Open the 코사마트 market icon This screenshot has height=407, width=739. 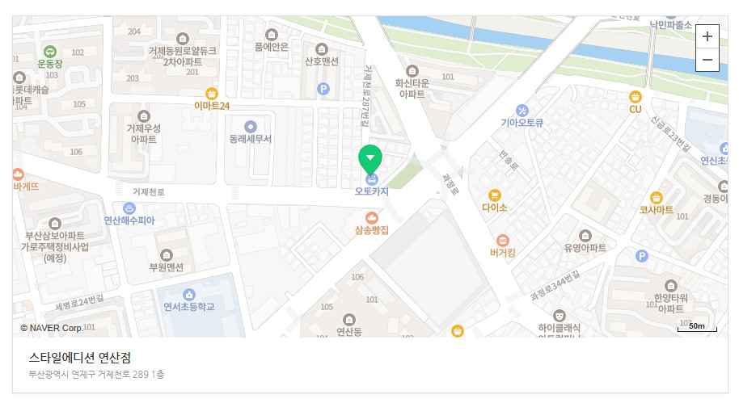click(x=656, y=198)
